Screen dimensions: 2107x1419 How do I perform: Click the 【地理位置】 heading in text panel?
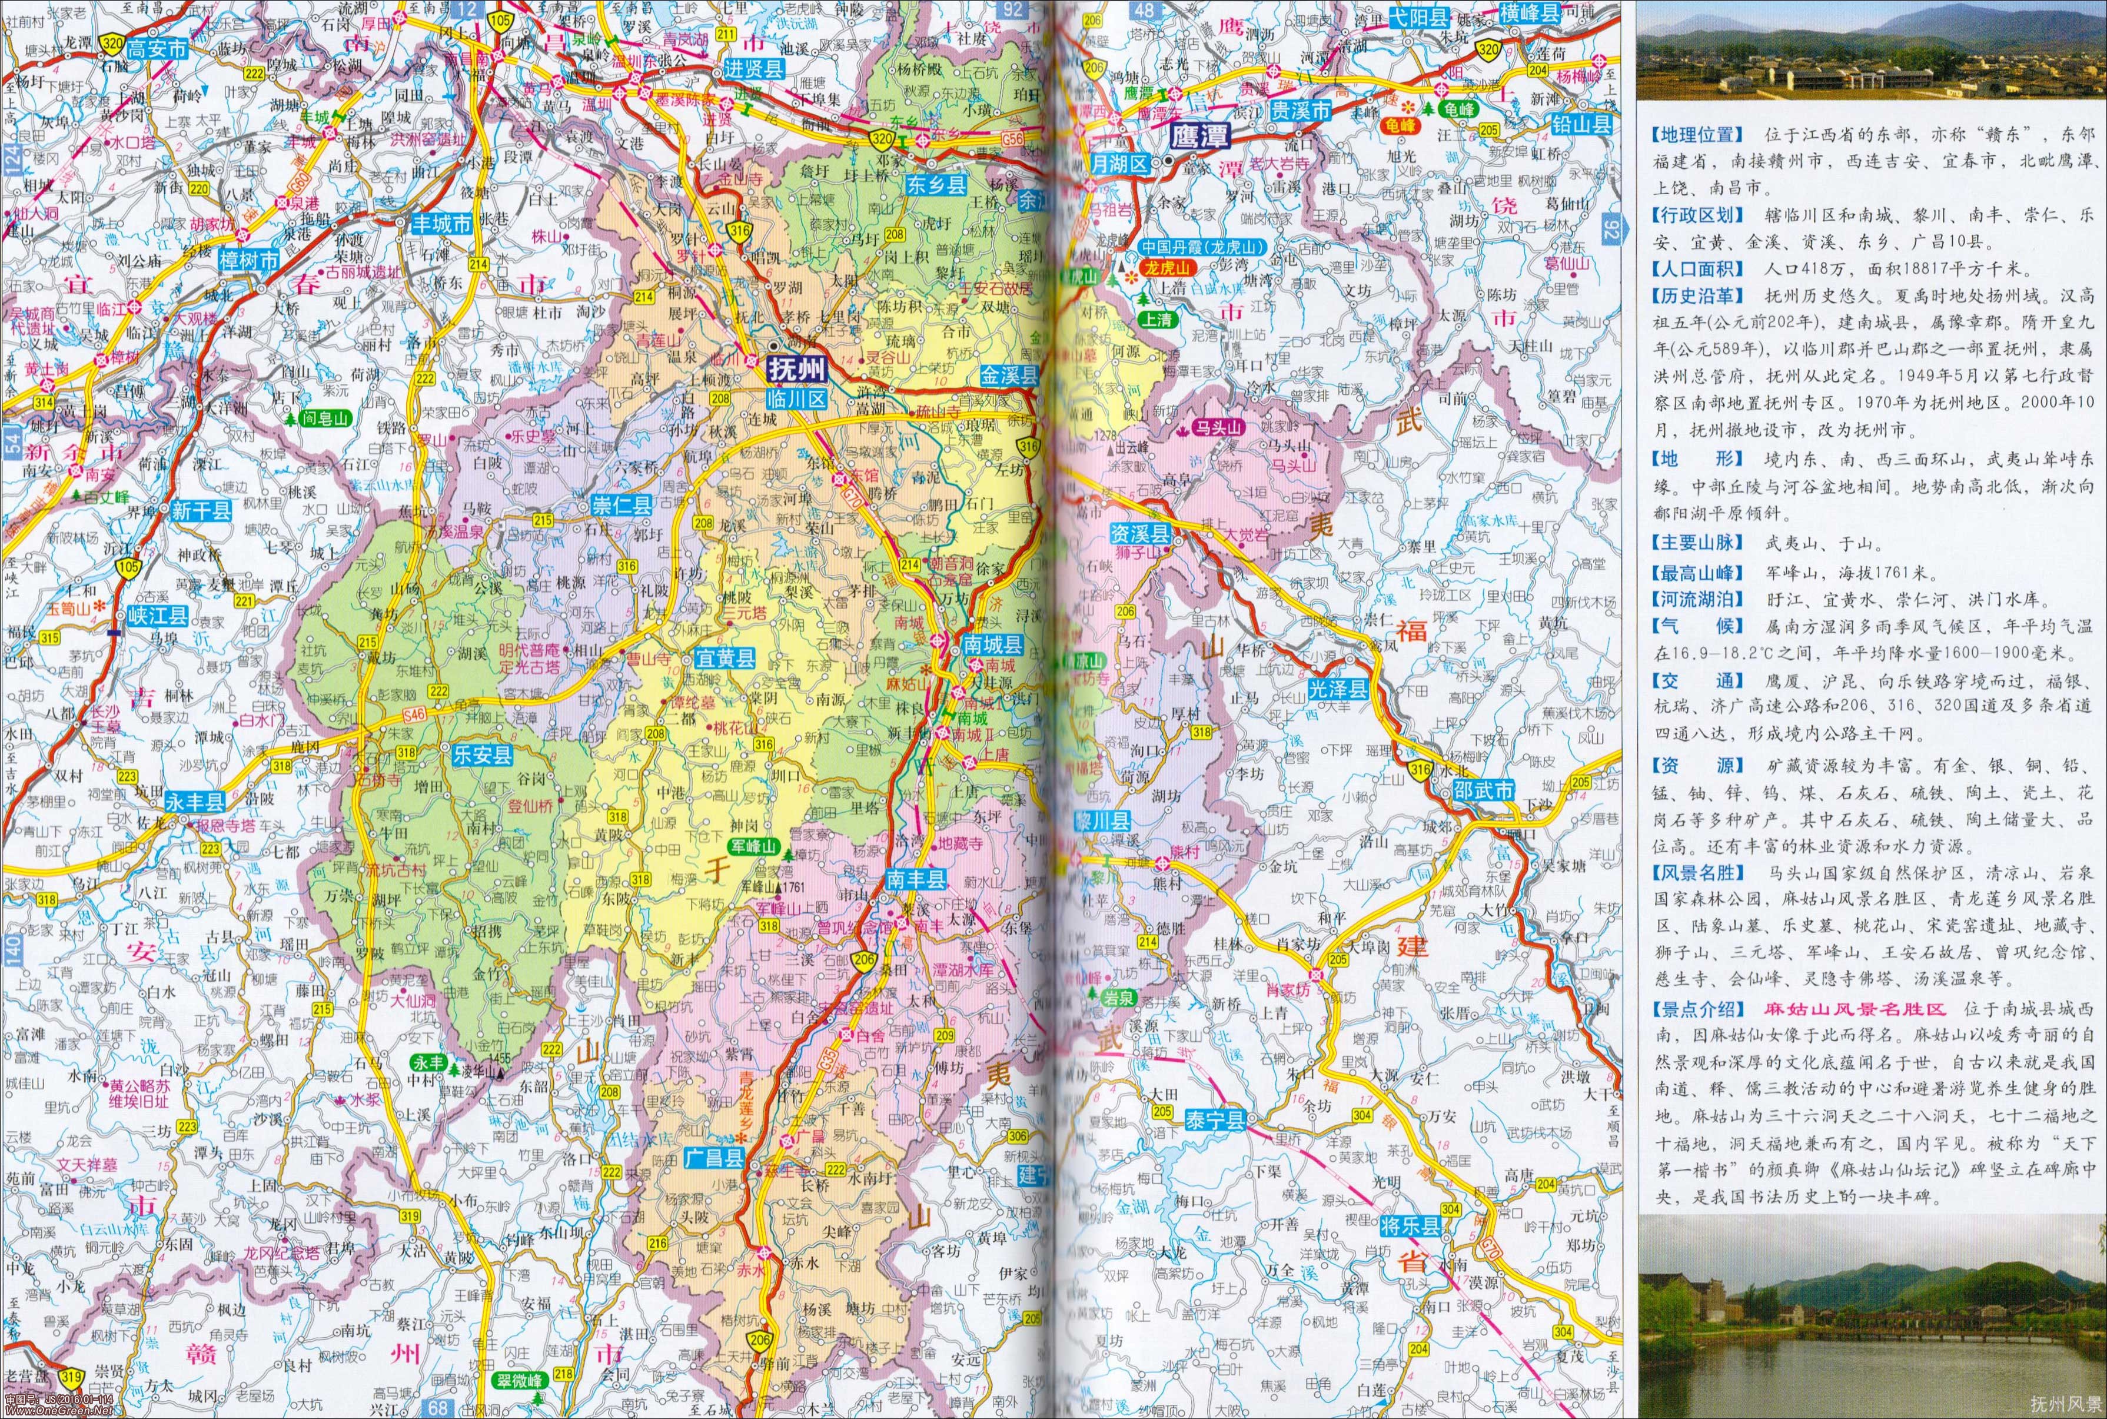click(x=1697, y=135)
